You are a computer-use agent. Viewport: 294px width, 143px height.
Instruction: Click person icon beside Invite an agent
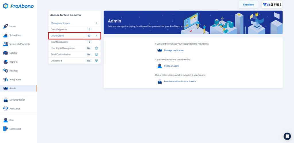(160, 66)
